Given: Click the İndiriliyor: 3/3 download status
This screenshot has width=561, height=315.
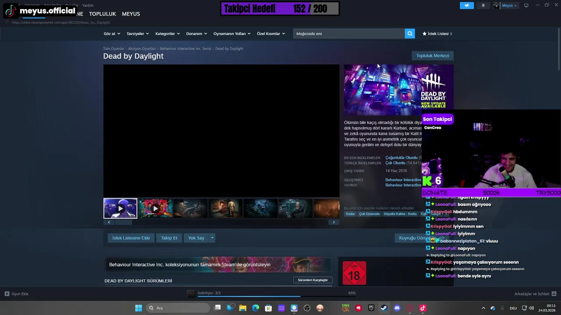Looking at the screenshot, I should tap(209, 293).
